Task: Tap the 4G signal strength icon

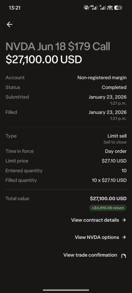Action: (x=94, y=7)
